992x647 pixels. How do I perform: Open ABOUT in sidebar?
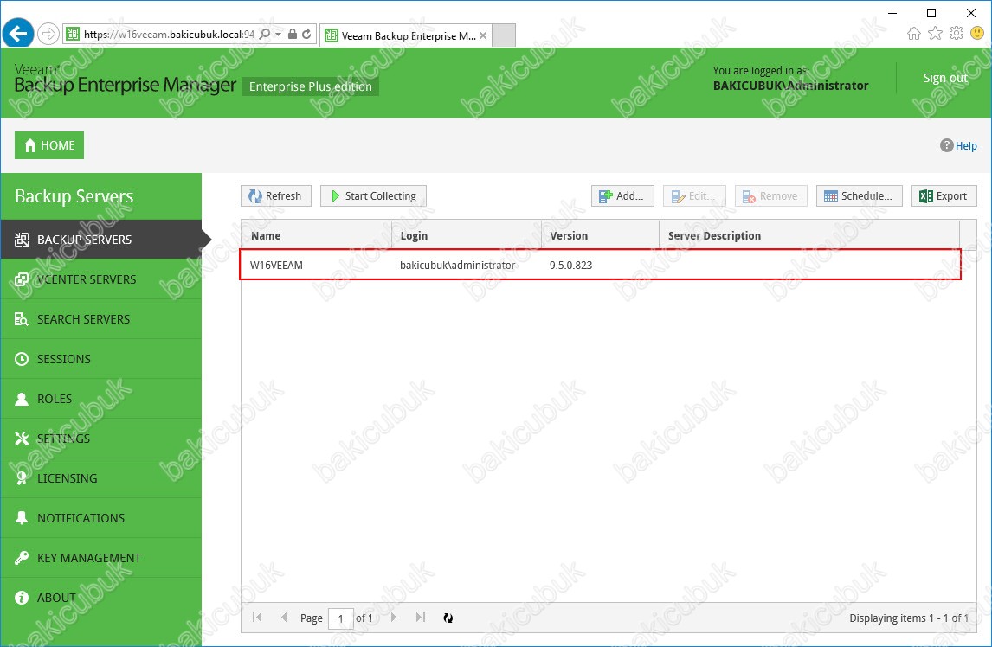[101, 598]
